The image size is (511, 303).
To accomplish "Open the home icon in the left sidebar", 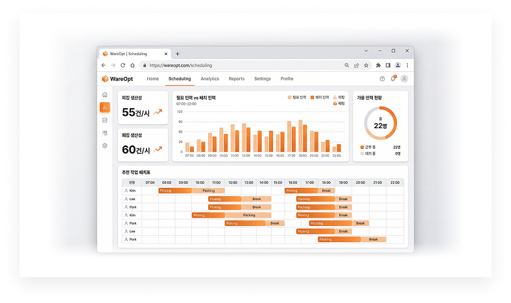I will (x=104, y=95).
